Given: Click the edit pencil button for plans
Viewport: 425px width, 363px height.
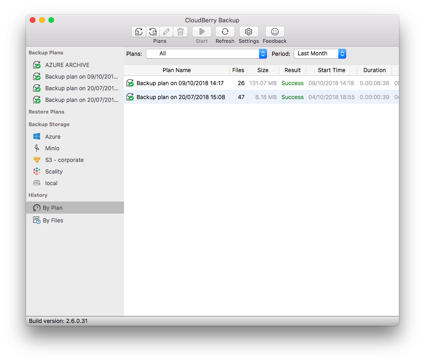Looking at the screenshot, I should point(166,31).
